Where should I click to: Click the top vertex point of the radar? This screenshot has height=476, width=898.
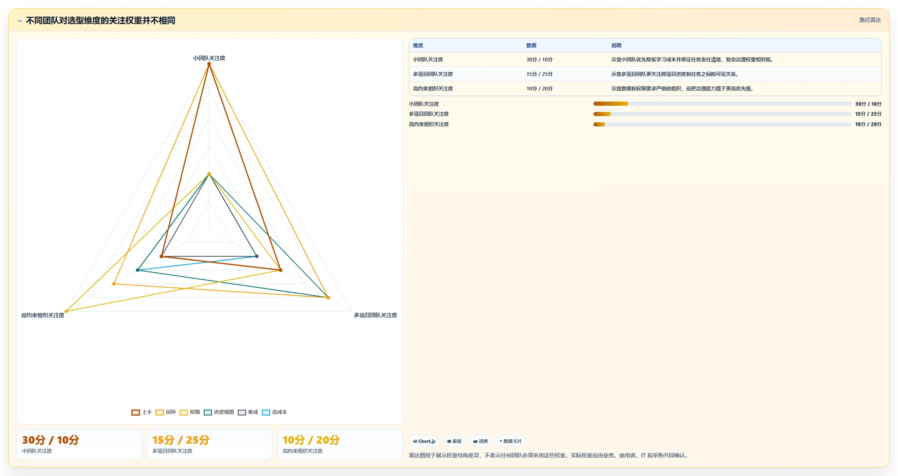[x=209, y=64]
